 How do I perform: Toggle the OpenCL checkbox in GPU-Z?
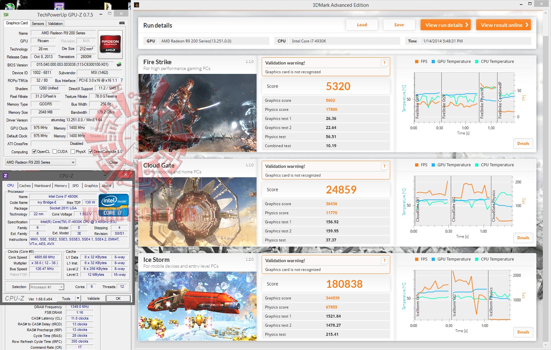(x=34, y=152)
